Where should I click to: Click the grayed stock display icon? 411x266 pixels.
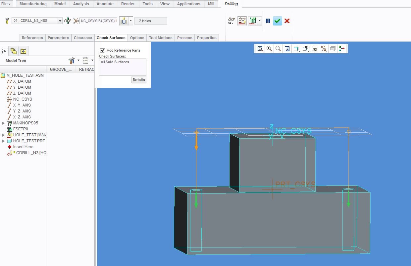(333, 49)
